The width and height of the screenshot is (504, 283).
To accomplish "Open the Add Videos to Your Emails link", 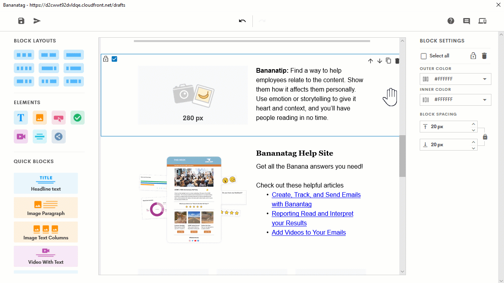I will (x=309, y=232).
